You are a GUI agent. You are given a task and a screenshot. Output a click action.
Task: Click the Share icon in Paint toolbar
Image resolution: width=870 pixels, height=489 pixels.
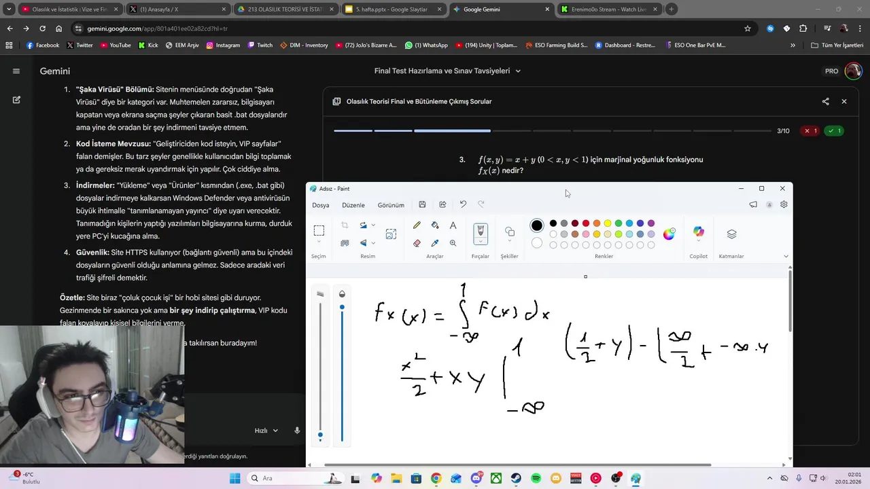tap(442, 204)
